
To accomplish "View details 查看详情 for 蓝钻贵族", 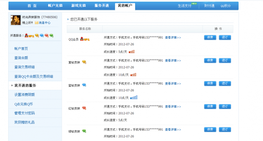I will tap(173, 83).
